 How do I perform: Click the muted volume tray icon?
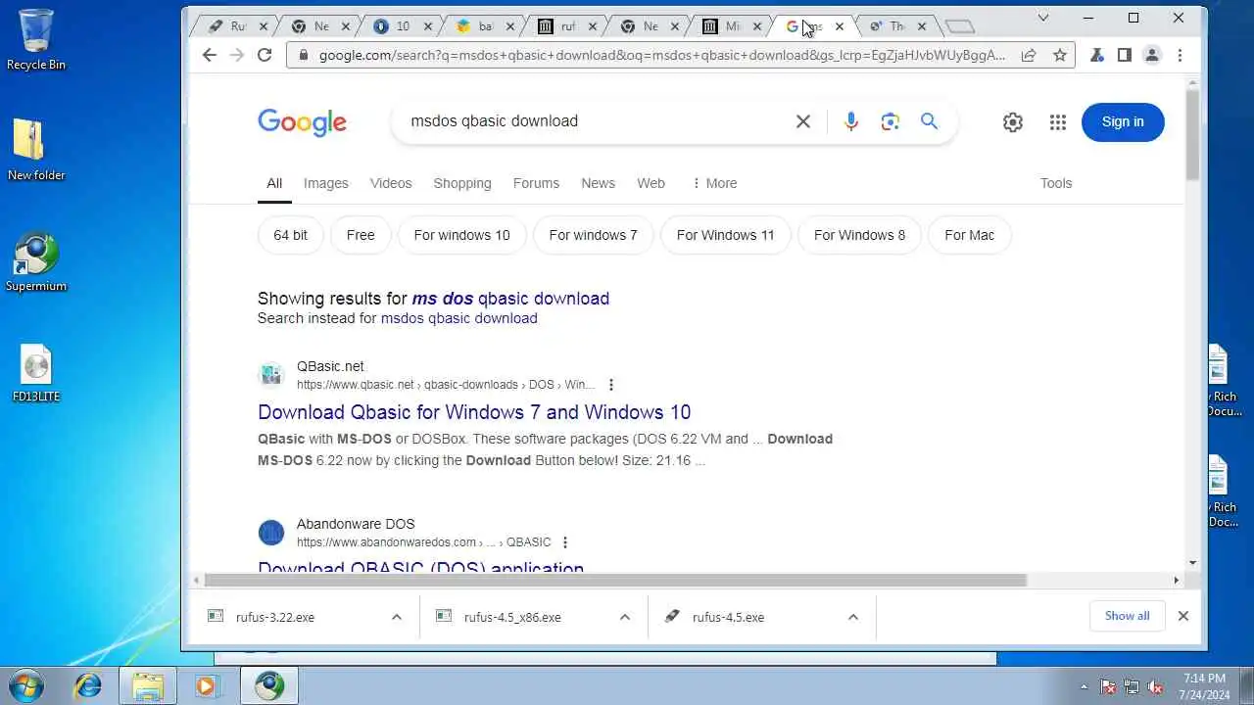pos(1155,686)
